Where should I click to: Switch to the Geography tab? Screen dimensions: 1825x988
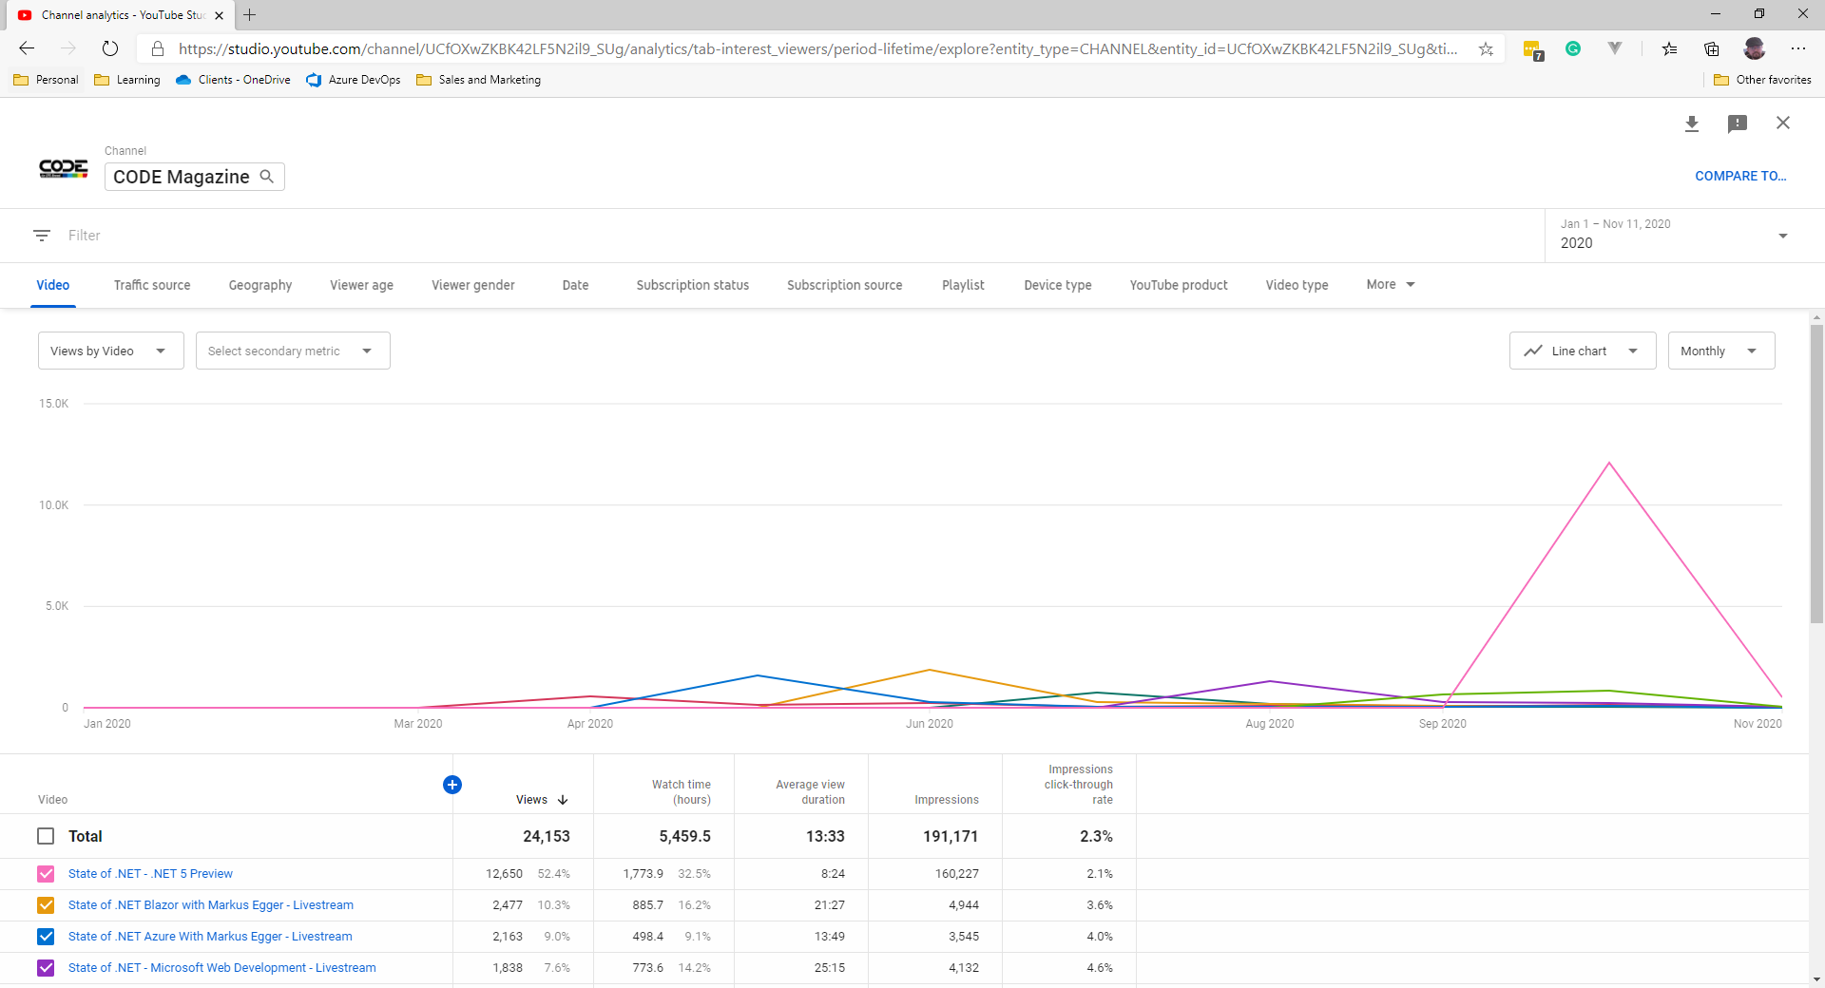click(x=260, y=285)
